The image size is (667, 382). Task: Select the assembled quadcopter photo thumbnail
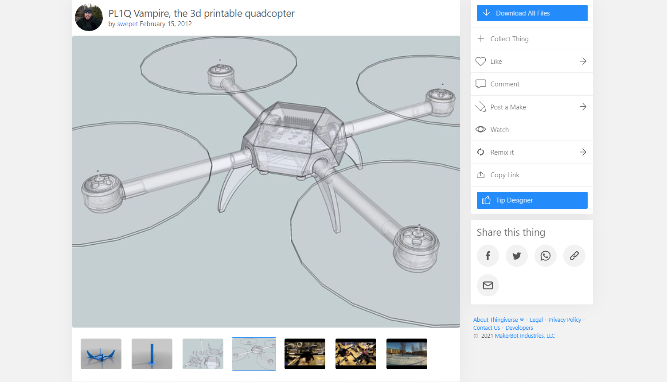click(x=356, y=354)
